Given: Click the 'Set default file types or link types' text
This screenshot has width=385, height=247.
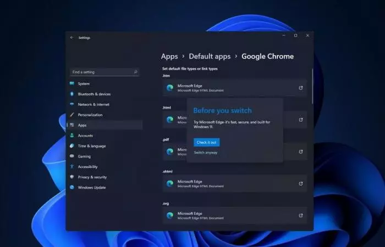Looking at the screenshot, I should point(190,69).
